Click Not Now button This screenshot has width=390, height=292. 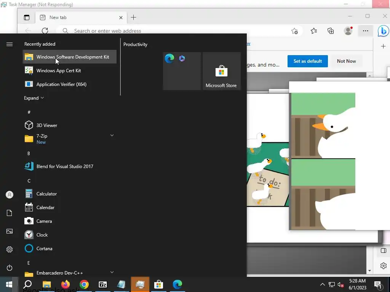tap(346, 61)
